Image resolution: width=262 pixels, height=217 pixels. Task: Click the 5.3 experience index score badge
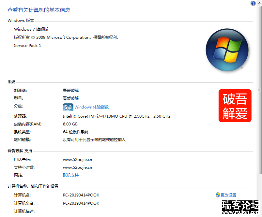coord(68,107)
